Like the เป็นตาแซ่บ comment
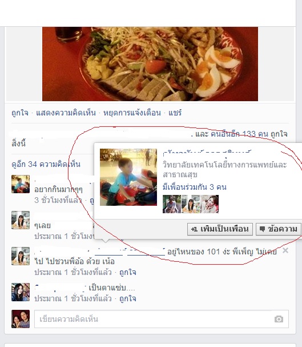This screenshot has width=302, height=347. [128, 298]
